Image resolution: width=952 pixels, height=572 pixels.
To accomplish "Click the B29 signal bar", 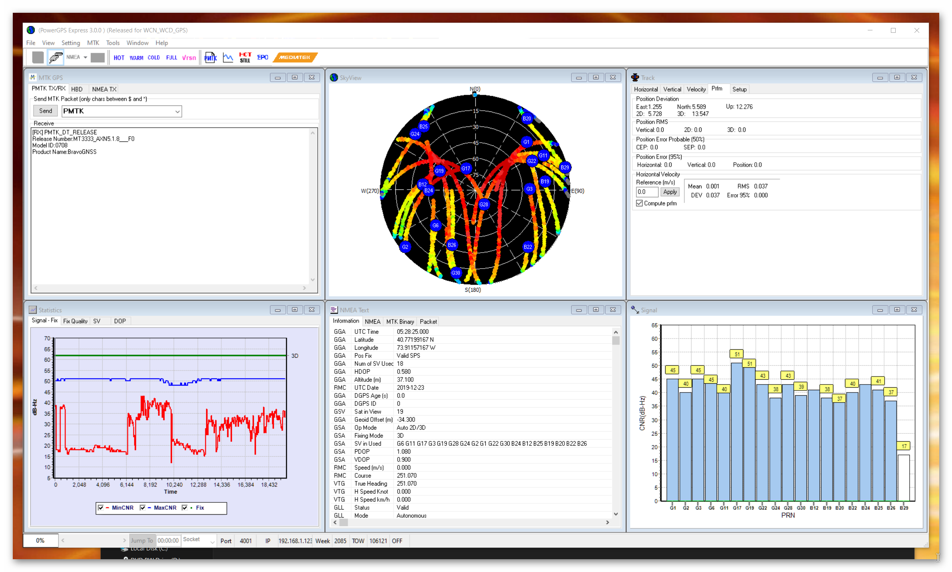I will pyautogui.click(x=904, y=478).
